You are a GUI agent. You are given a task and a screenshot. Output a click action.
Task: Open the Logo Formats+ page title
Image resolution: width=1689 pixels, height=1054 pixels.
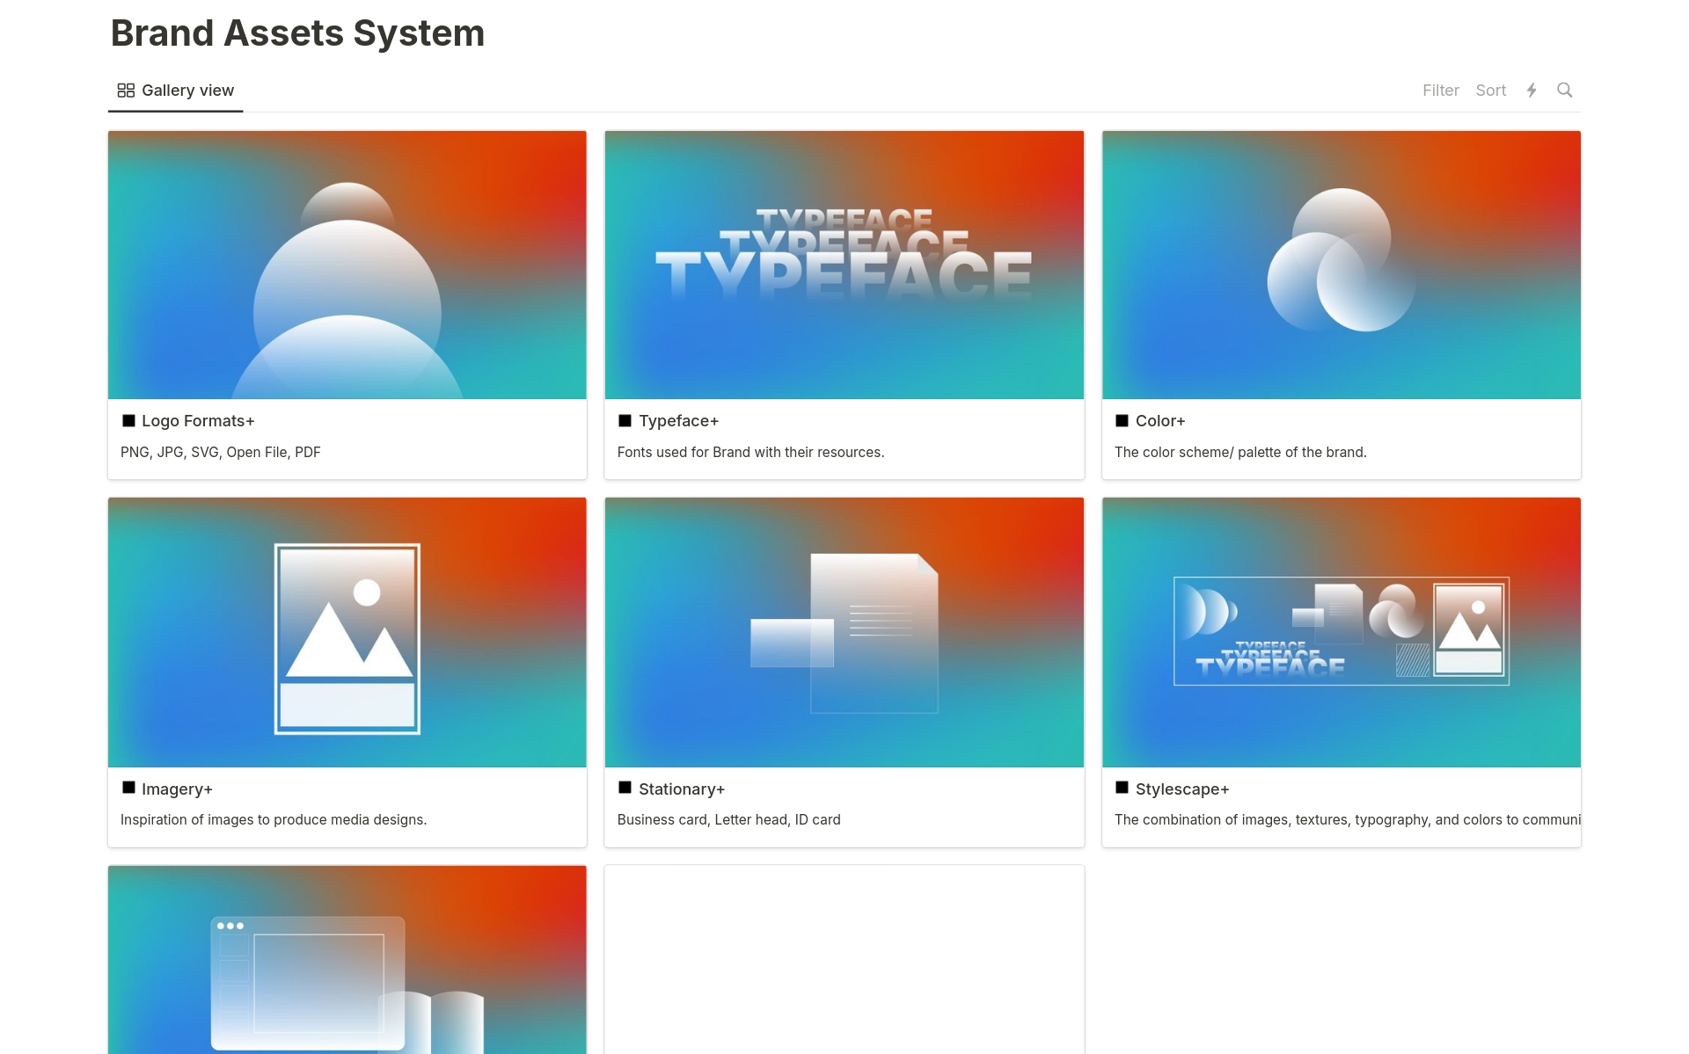point(198,421)
